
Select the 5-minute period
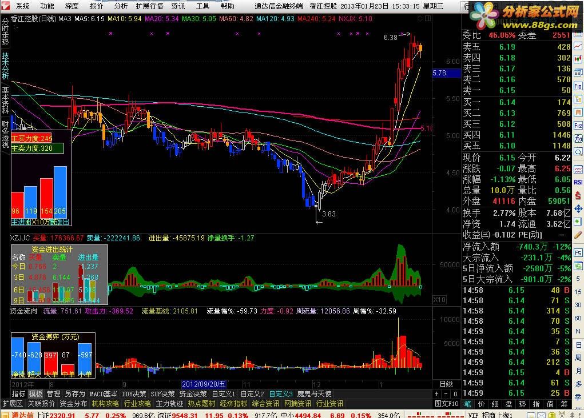pos(578,279)
